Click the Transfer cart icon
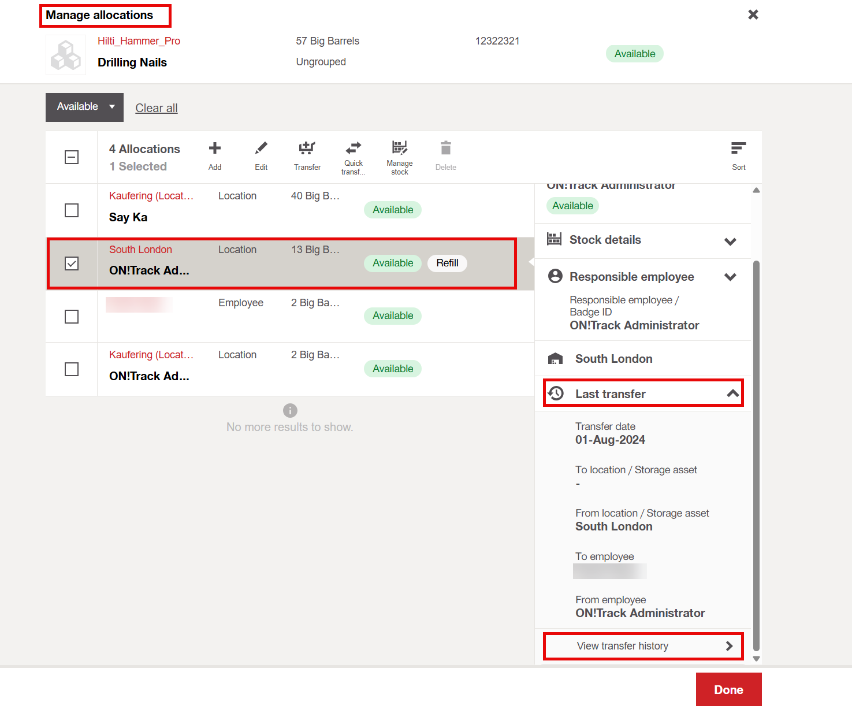This screenshot has width=852, height=709. coord(307,149)
